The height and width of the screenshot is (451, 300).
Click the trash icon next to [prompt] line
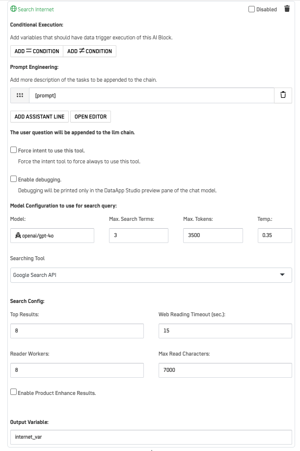coord(283,95)
